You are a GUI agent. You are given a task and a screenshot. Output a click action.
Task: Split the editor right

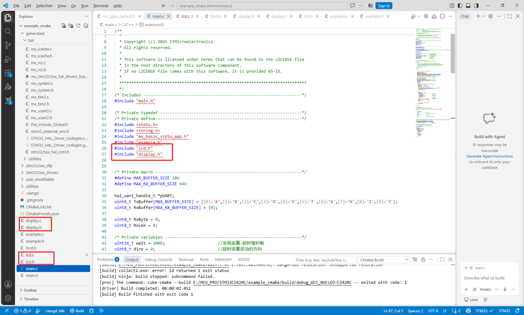tap(442, 16)
